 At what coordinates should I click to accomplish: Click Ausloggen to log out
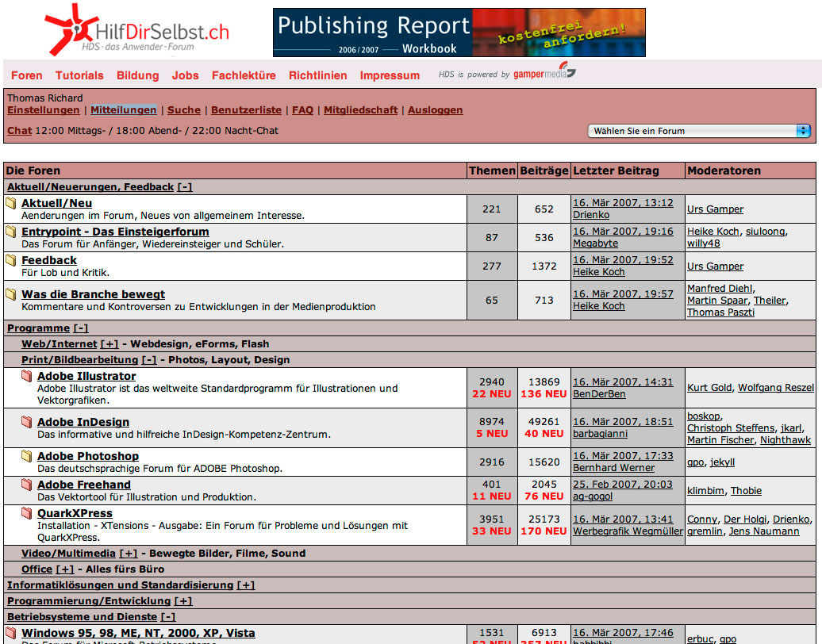point(435,110)
